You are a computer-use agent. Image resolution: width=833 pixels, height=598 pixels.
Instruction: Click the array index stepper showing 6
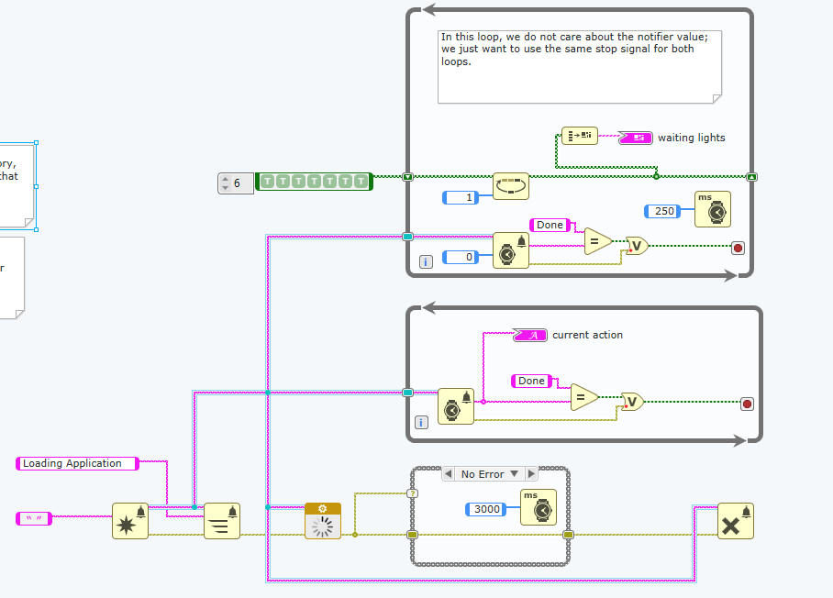pyautogui.click(x=226, y=183)
